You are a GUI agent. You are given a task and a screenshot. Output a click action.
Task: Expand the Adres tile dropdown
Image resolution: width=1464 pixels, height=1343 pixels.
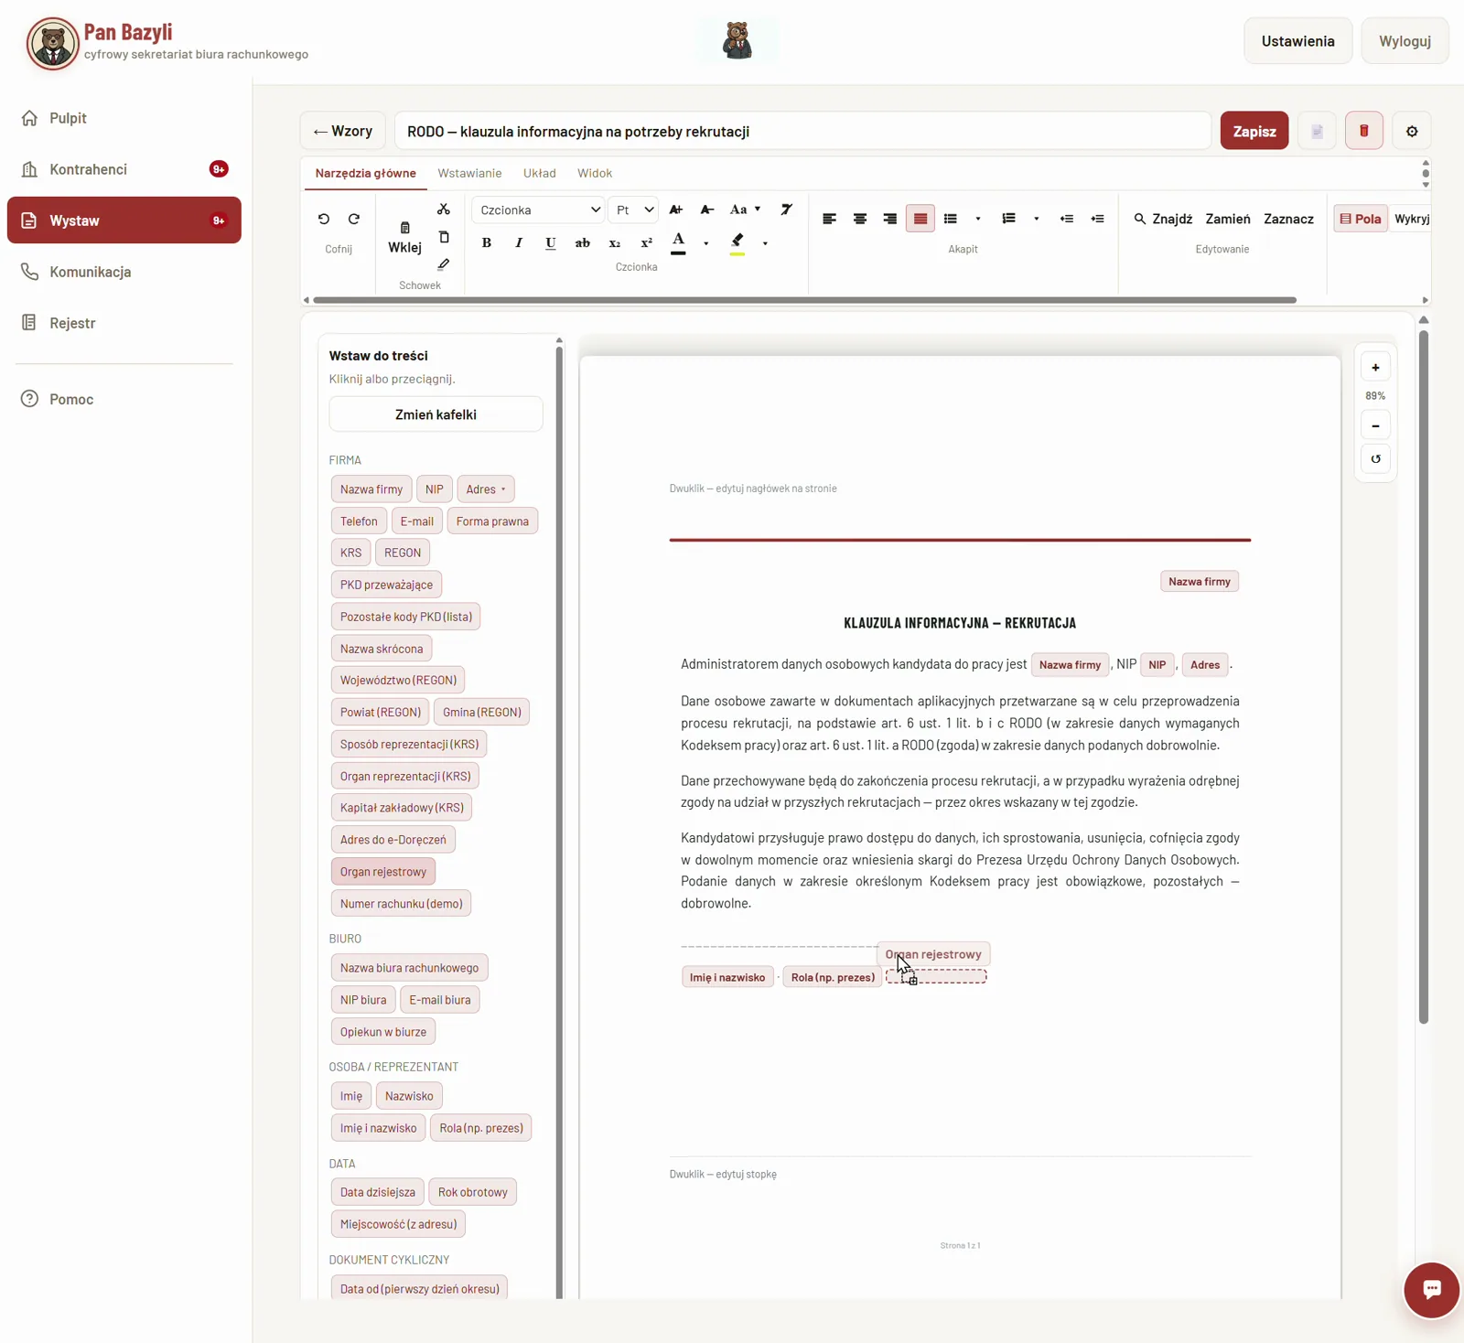click(503, 489)
